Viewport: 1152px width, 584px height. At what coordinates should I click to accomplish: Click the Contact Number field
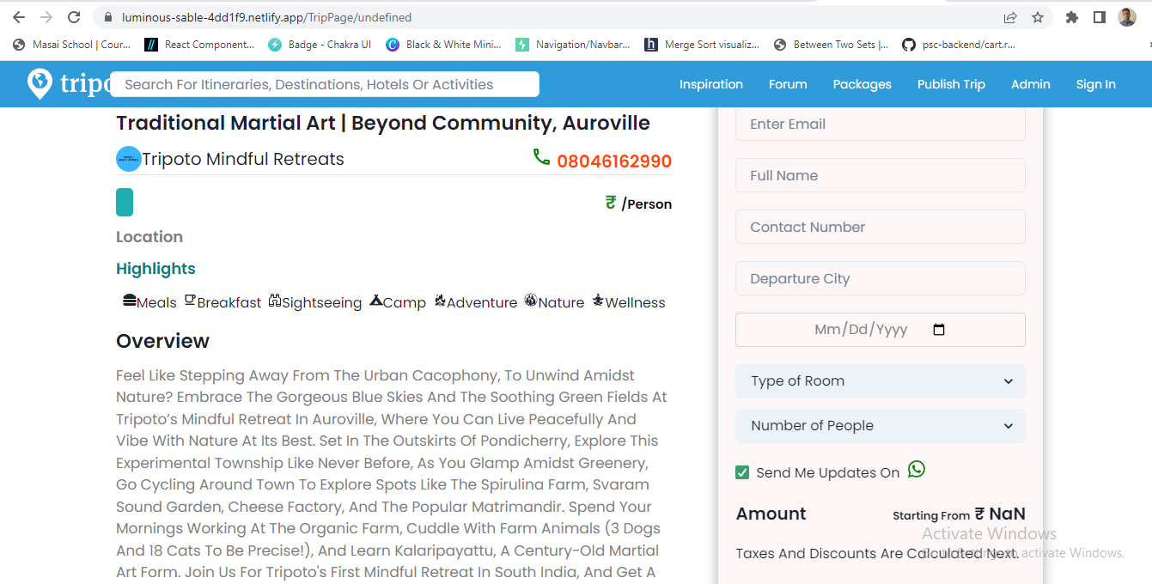click(x=881, y=227)
